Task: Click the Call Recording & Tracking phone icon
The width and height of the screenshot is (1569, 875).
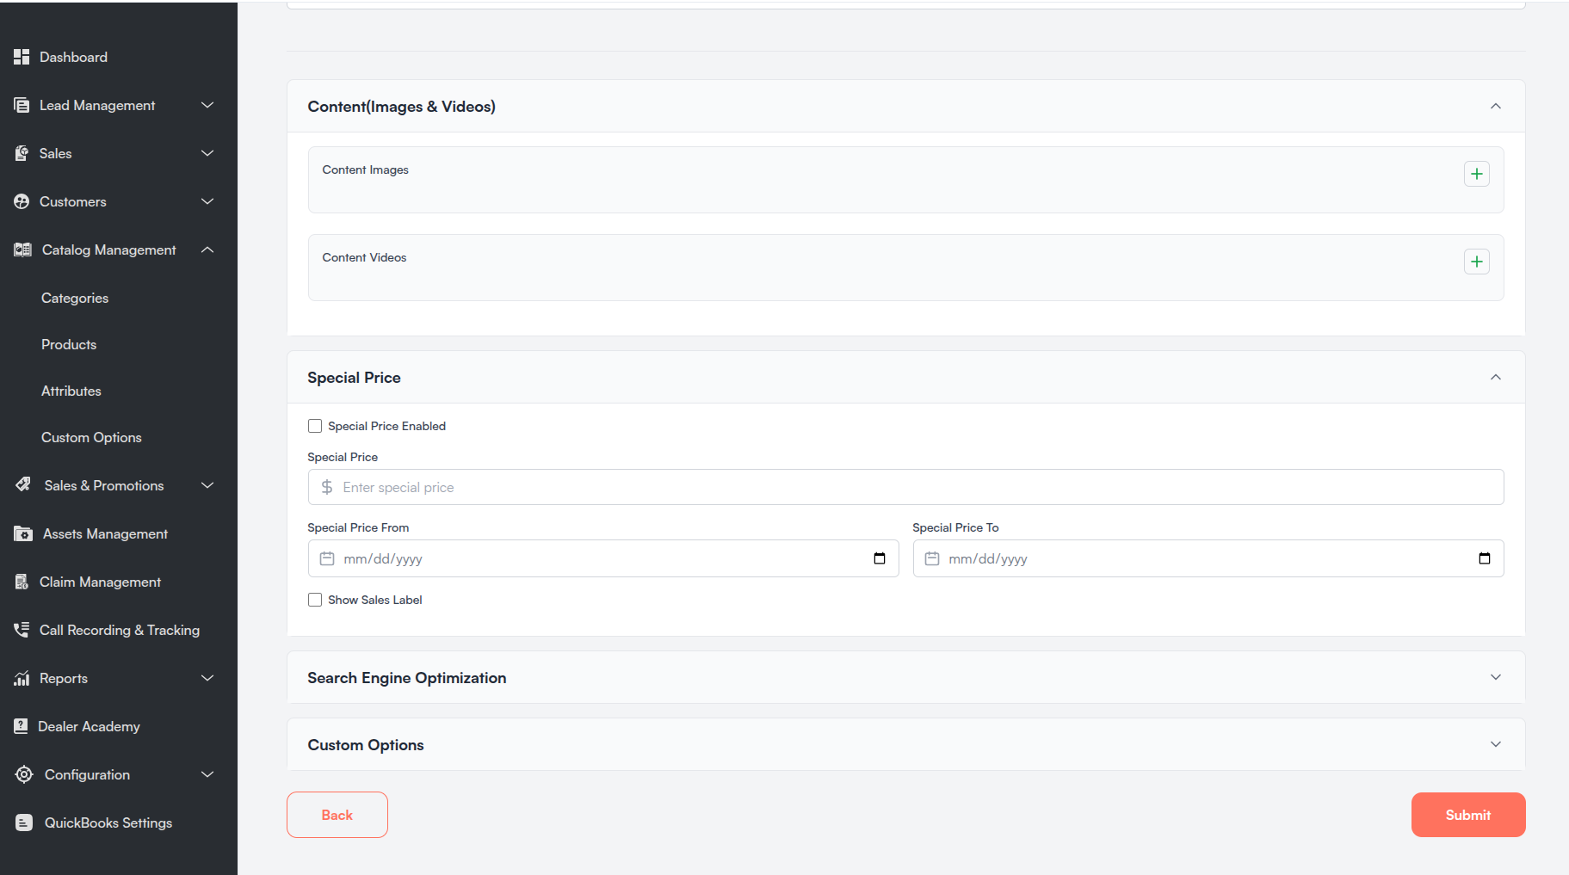Action: coord(22,630)
